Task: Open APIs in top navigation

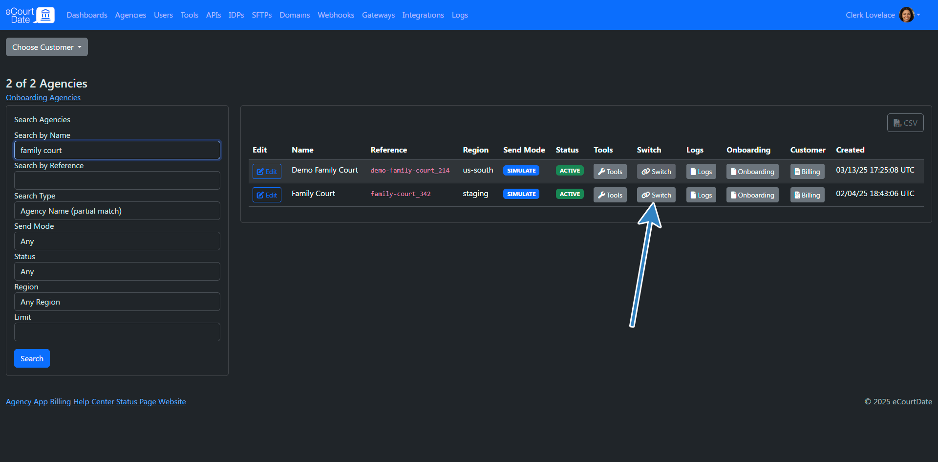Action: 213,15
